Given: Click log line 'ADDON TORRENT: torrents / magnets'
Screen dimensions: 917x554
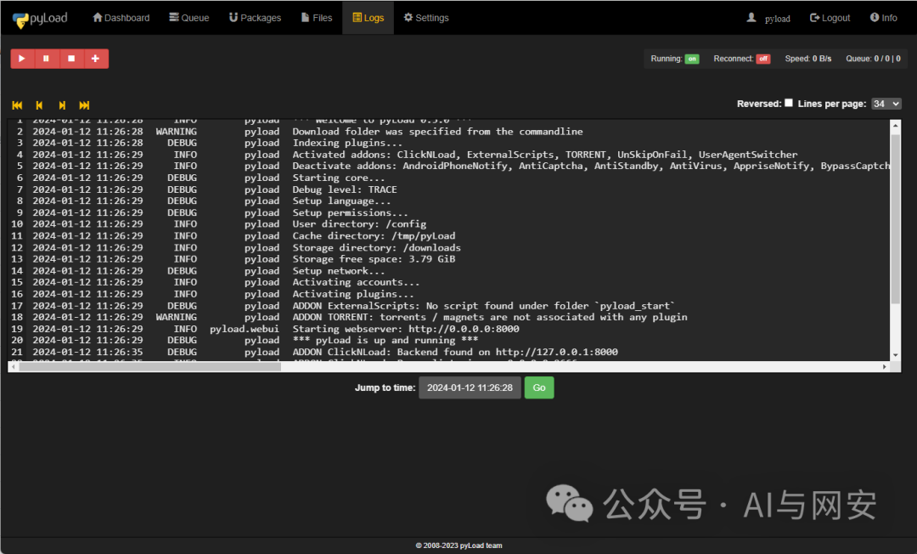Looking at the screenshot, I should pos(490,317).
